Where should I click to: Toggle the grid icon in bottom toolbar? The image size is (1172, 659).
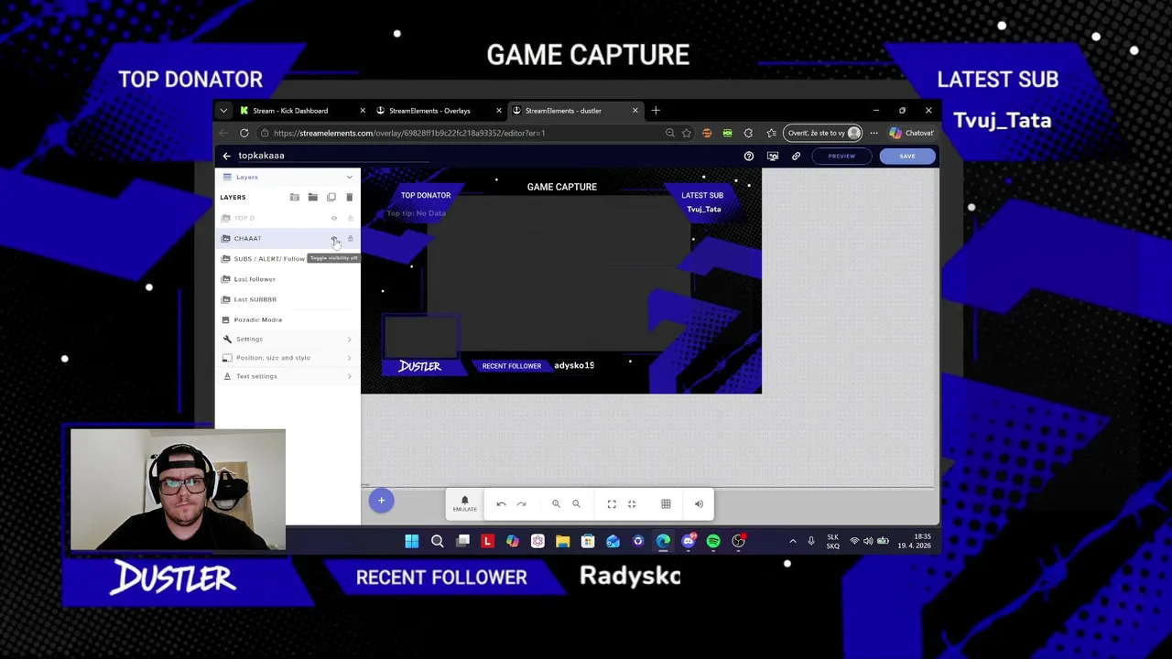(x=666, y=504)
